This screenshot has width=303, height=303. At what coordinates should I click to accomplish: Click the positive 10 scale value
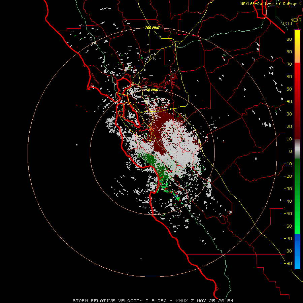(x=289, y=139)
